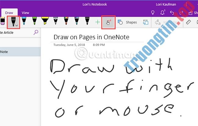This screenshot has height=126, width=198.
Task: Select the eraser tool
Action: [x=2, y=21]
